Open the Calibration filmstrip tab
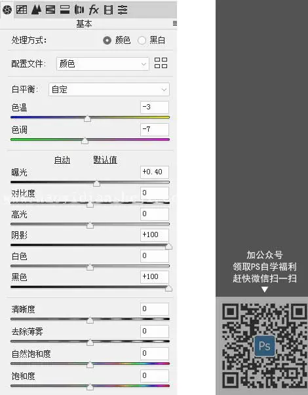Image resolution: width=308 pixels, height=395 pixels. tap(108, 10)
